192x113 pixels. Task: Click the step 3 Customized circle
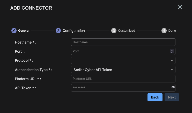tap(114, 31)
